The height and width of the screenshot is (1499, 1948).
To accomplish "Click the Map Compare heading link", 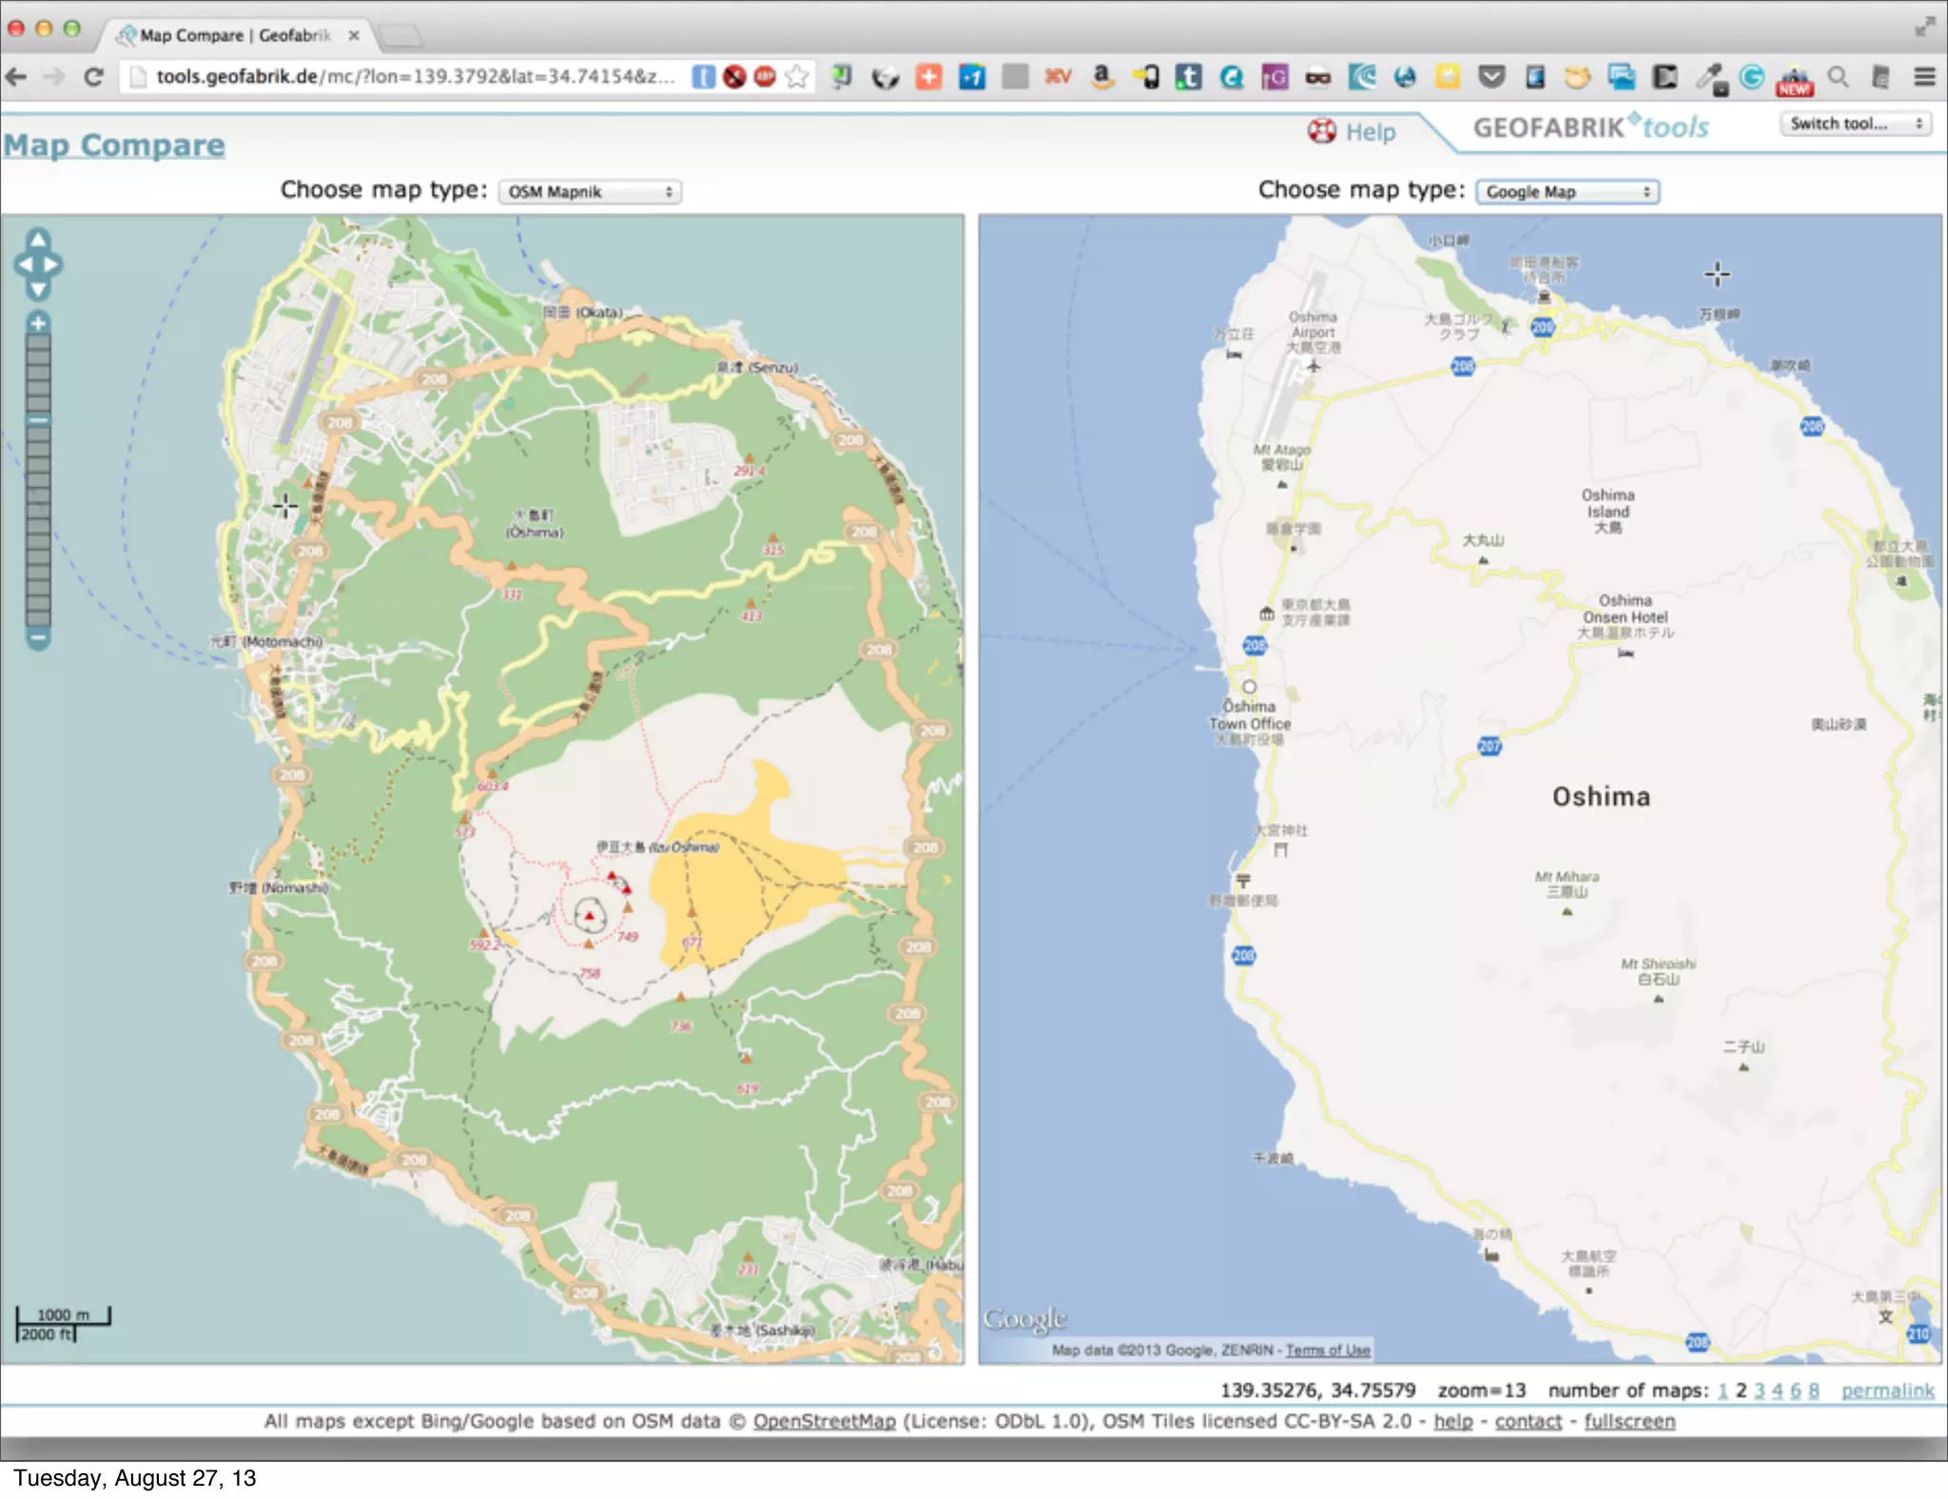I will click(x=114, y=146).
